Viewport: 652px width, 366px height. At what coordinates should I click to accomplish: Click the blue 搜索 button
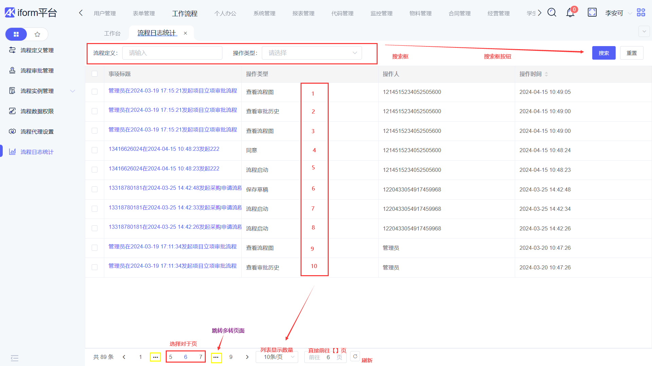(603, 53)
